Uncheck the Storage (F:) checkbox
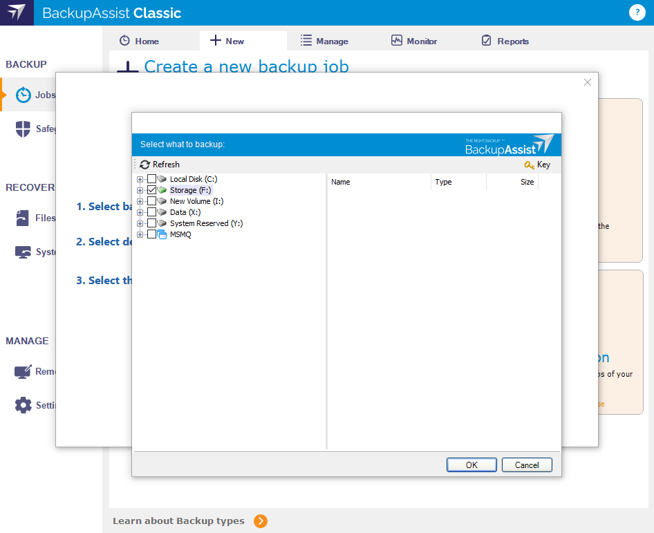Image resolution: width=654 pixels, height=533 pixels. click(152, 190)
